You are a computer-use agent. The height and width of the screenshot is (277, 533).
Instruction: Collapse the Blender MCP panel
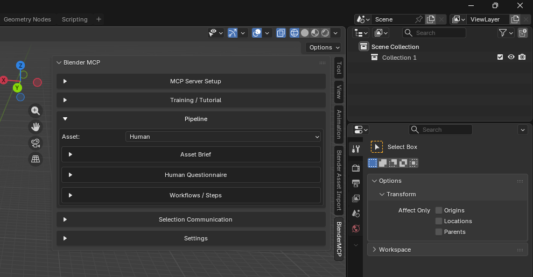point(59,62)
